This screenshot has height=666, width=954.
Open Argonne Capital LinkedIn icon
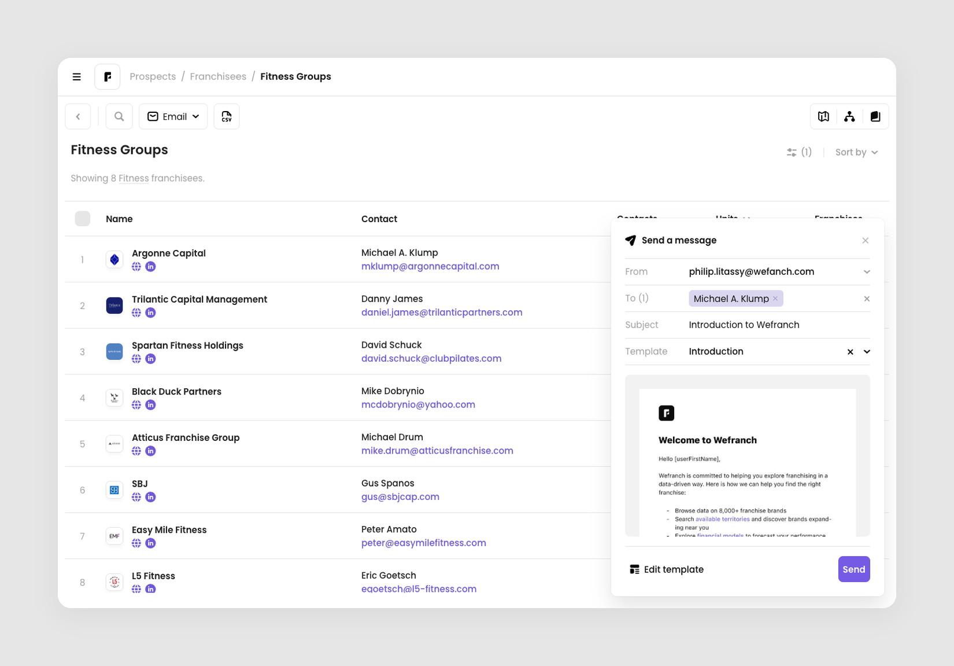[x=150, y=267]
